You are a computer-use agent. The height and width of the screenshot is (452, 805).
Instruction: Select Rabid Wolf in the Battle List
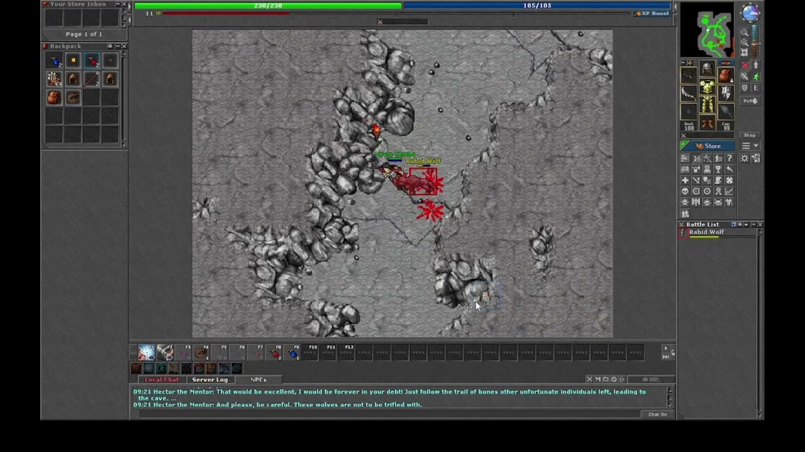pyautogui.click(x=719, y=233)
